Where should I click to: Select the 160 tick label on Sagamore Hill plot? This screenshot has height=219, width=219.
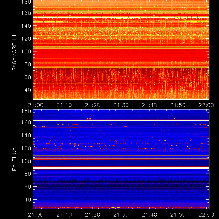[x=26, y=13]
